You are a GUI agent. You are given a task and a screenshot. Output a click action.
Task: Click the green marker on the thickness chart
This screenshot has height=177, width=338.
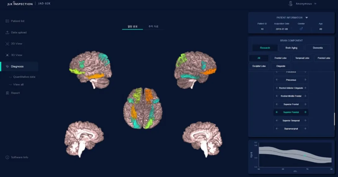[305, 155]
